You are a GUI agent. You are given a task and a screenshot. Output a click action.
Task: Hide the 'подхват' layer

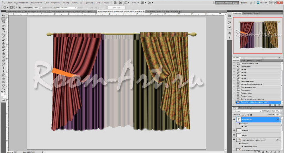(234, 130)
